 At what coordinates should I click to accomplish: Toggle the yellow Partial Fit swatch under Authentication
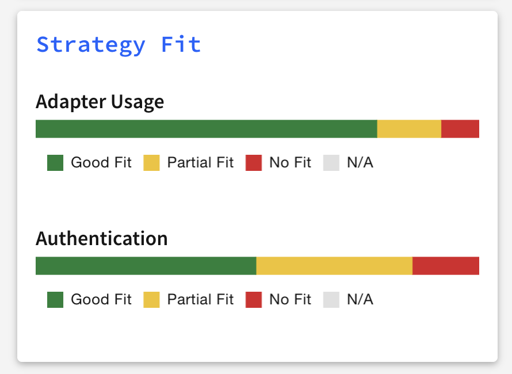tap(151, 300)
